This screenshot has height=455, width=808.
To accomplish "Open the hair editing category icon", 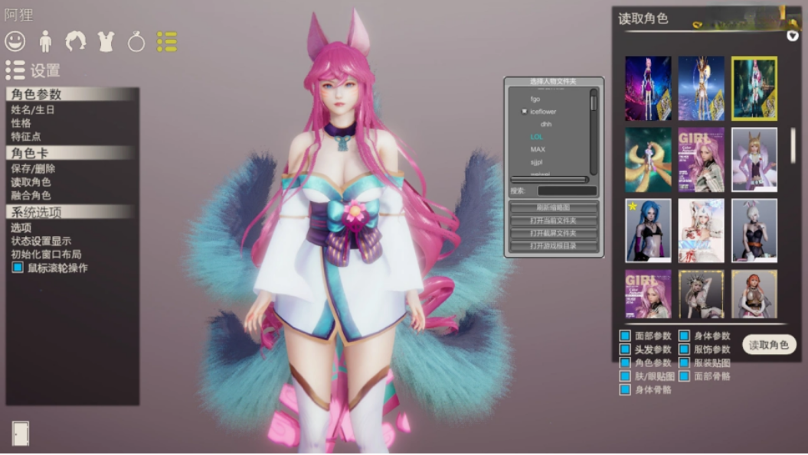I will click(75, 41).
